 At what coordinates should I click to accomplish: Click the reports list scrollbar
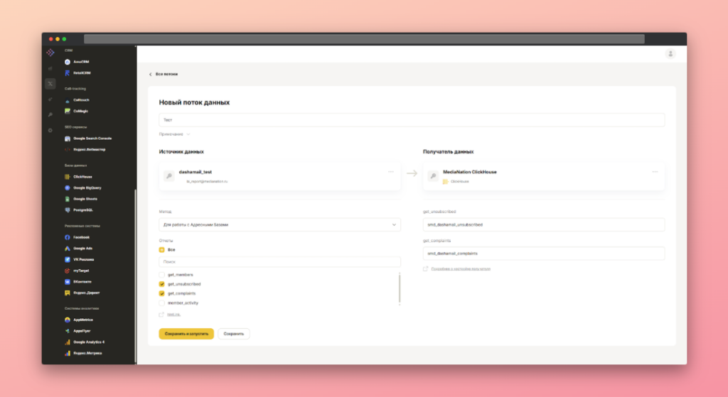point(400,288)
